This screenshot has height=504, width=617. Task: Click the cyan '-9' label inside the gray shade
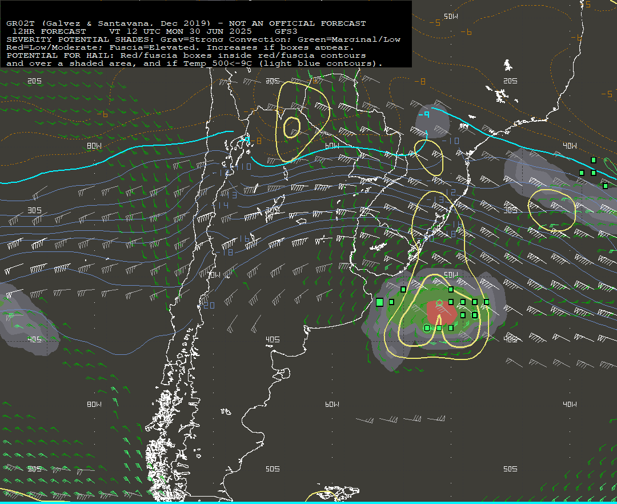pyautogui.click(x=424, y=114)
